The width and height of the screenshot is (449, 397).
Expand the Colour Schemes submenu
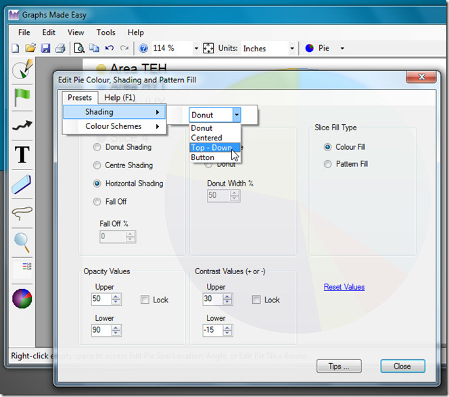click(x=114, y=126)
